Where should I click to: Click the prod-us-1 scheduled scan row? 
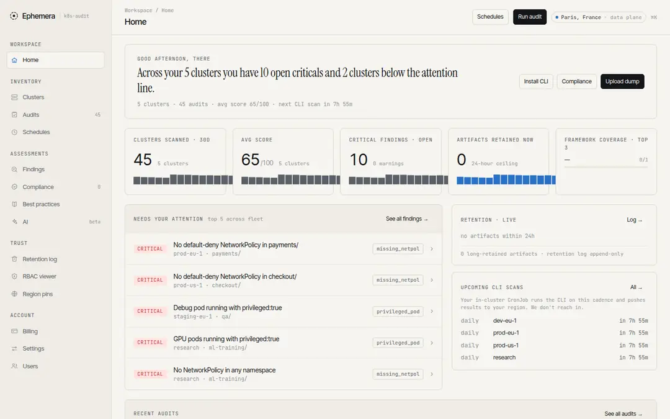[x=554, y=345]
